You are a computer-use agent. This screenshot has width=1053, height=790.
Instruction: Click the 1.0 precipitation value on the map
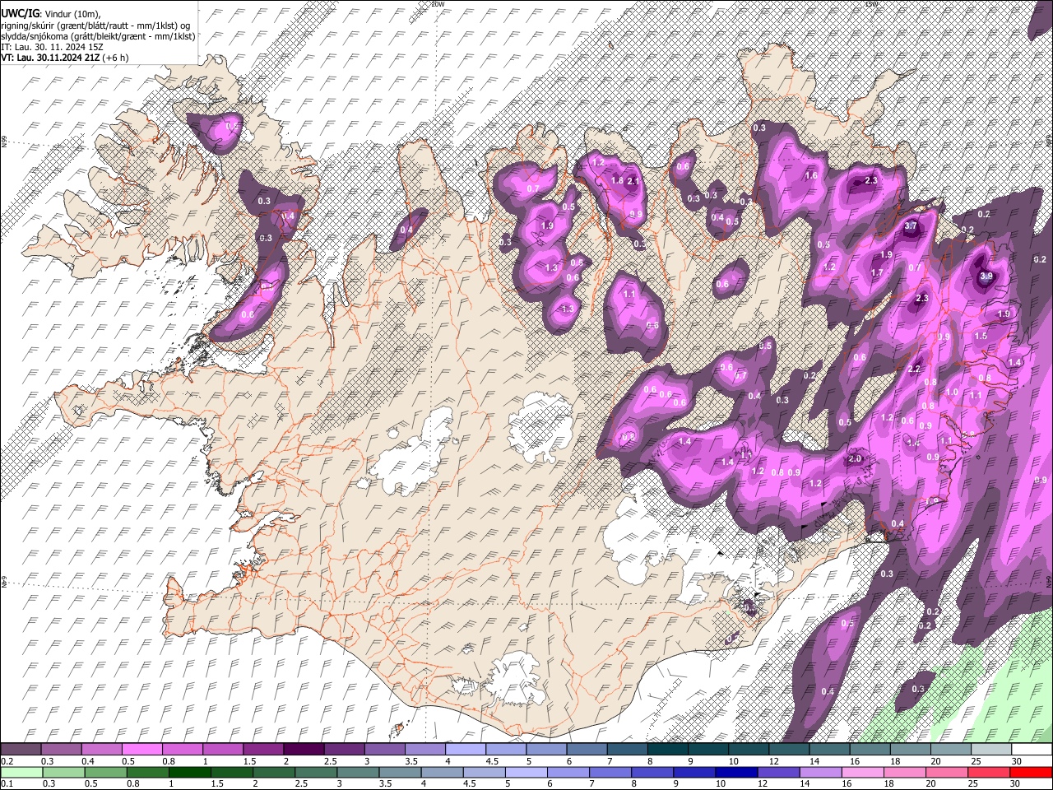click(953, 393)
